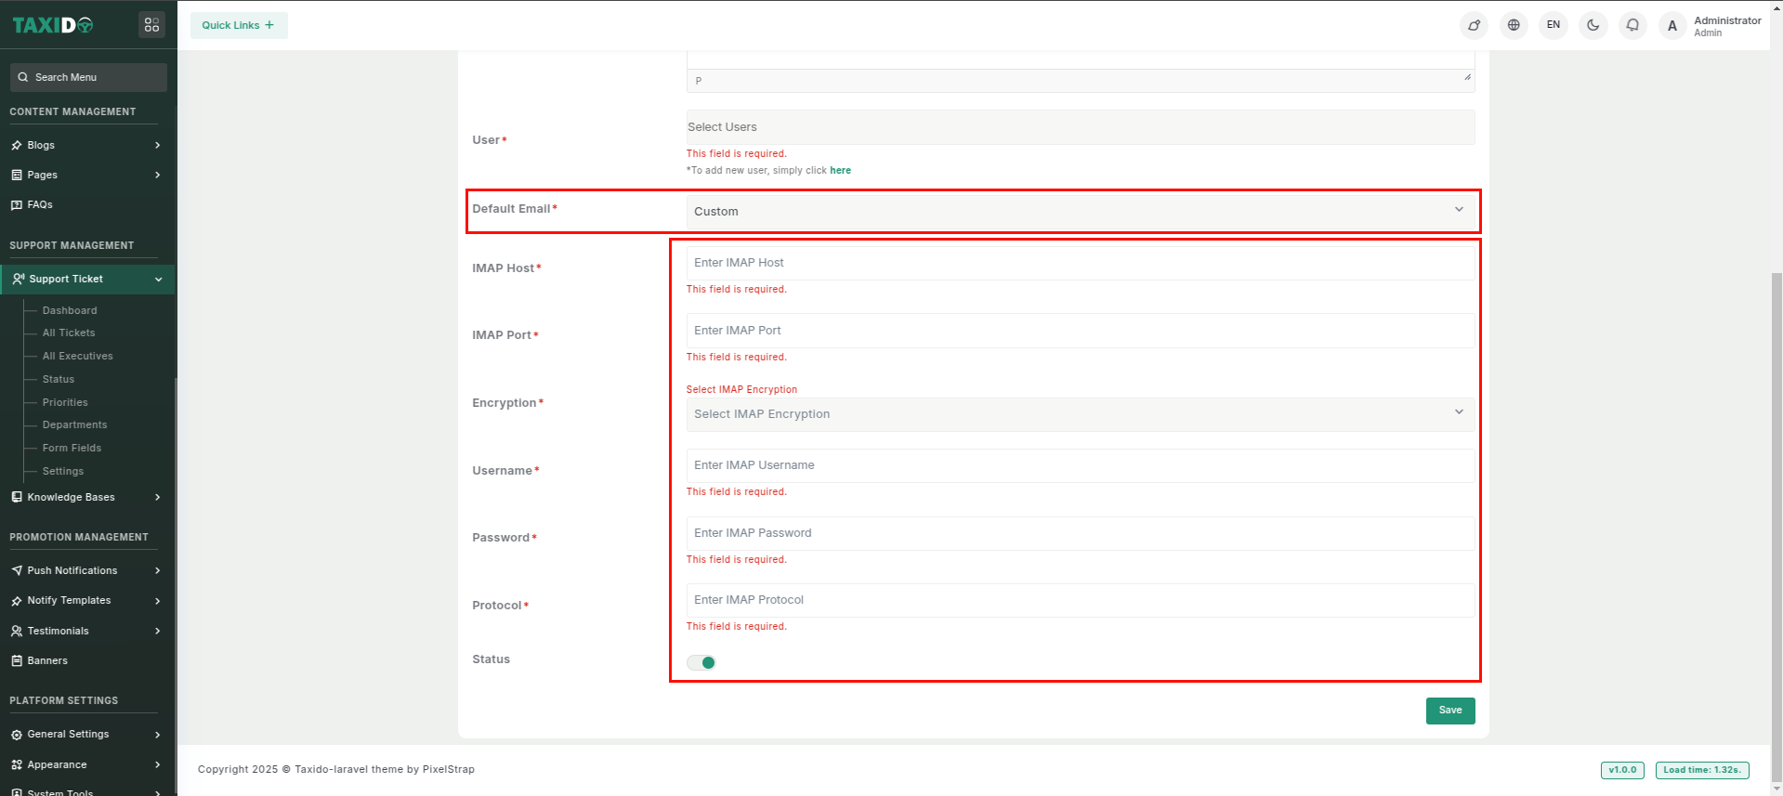Open the Banners sidebar item
The image size is (1783, 796).
click(47, 660)
